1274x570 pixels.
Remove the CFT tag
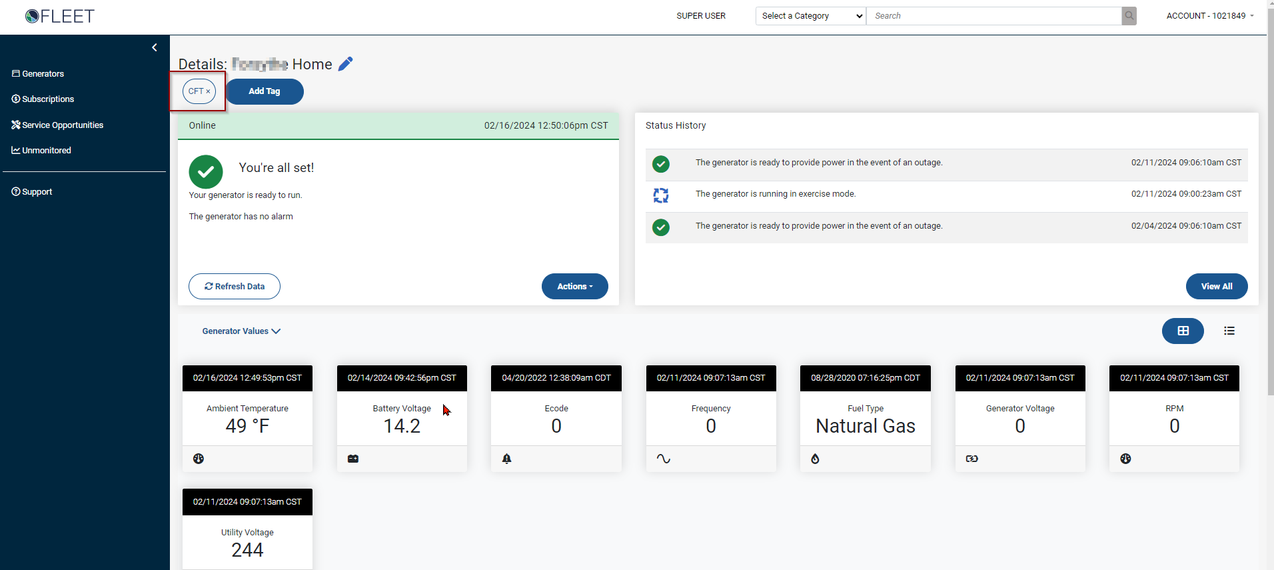(208, 91)
